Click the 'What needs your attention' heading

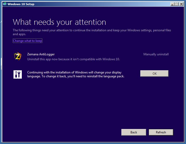(59, 22)
